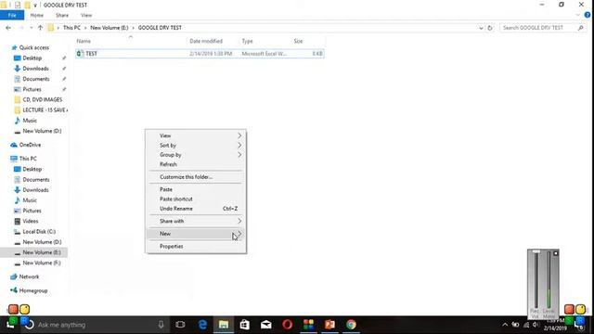Select New Volume (E:) in the sidebar

pos(42,252)
